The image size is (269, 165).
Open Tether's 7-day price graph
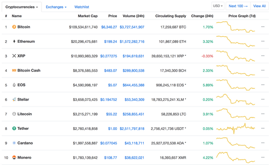235,129
